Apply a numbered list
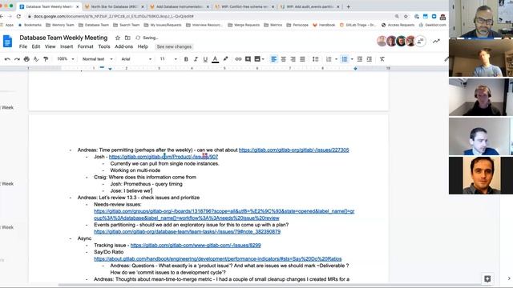The width and height of the screenshot is (513, 288). (x=329, y=59)
